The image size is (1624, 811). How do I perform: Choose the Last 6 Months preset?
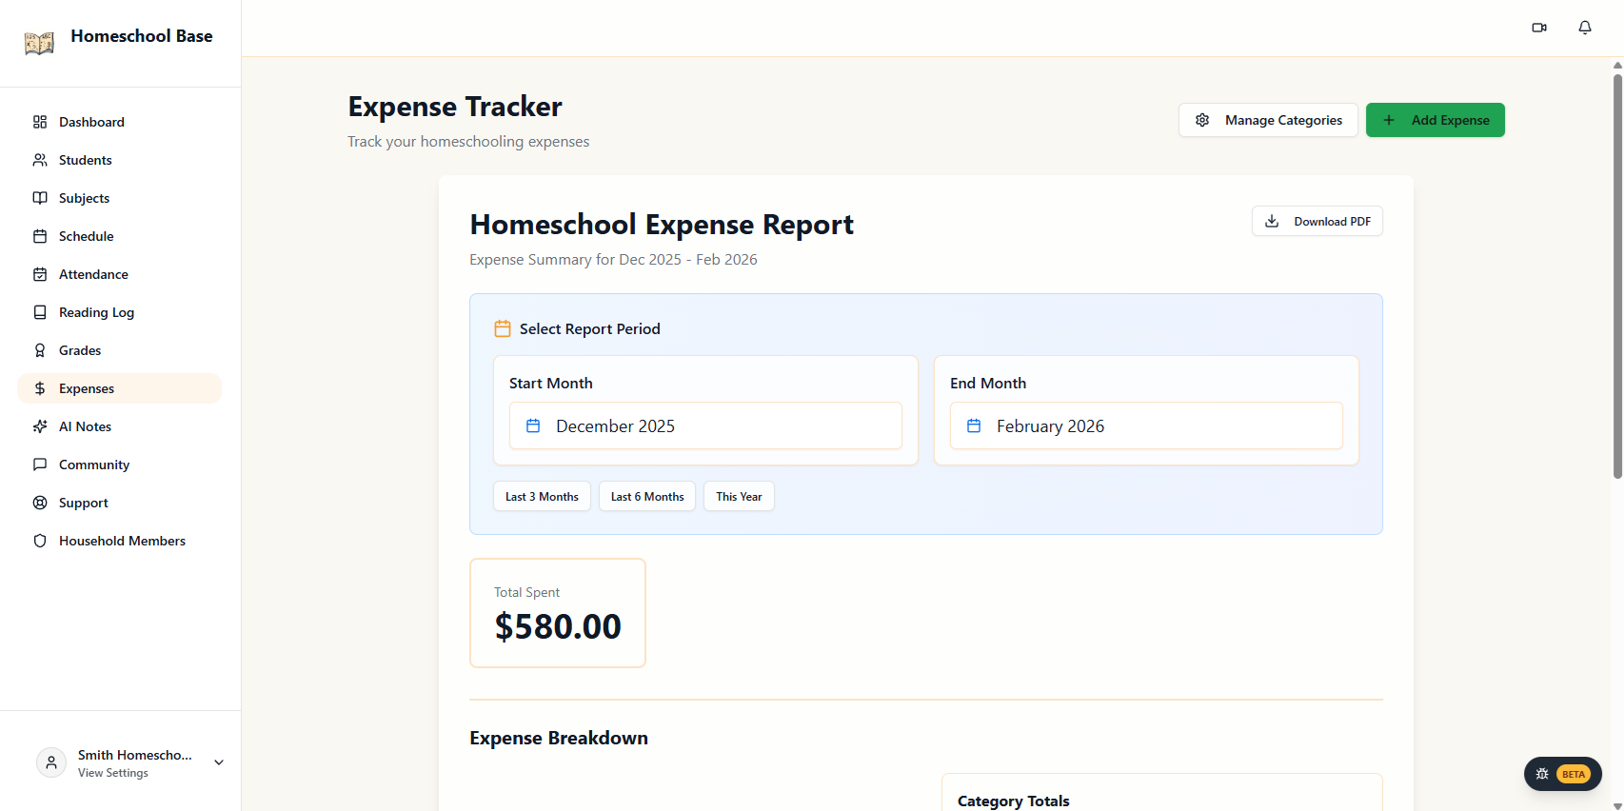click(x=647, y=496)
